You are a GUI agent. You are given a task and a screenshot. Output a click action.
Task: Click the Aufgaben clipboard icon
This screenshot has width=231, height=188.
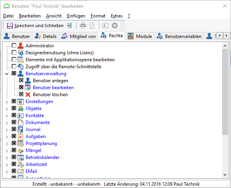pos(21,136)
